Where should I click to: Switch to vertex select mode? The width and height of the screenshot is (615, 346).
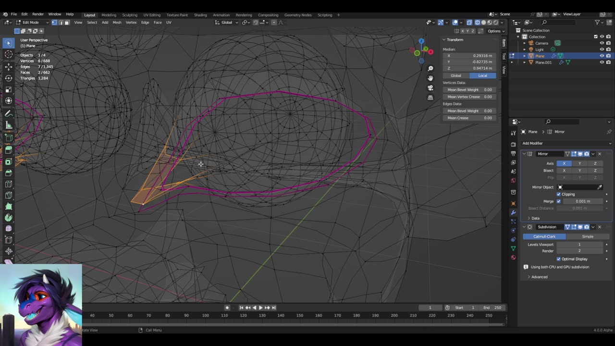[x=54, y=22]
